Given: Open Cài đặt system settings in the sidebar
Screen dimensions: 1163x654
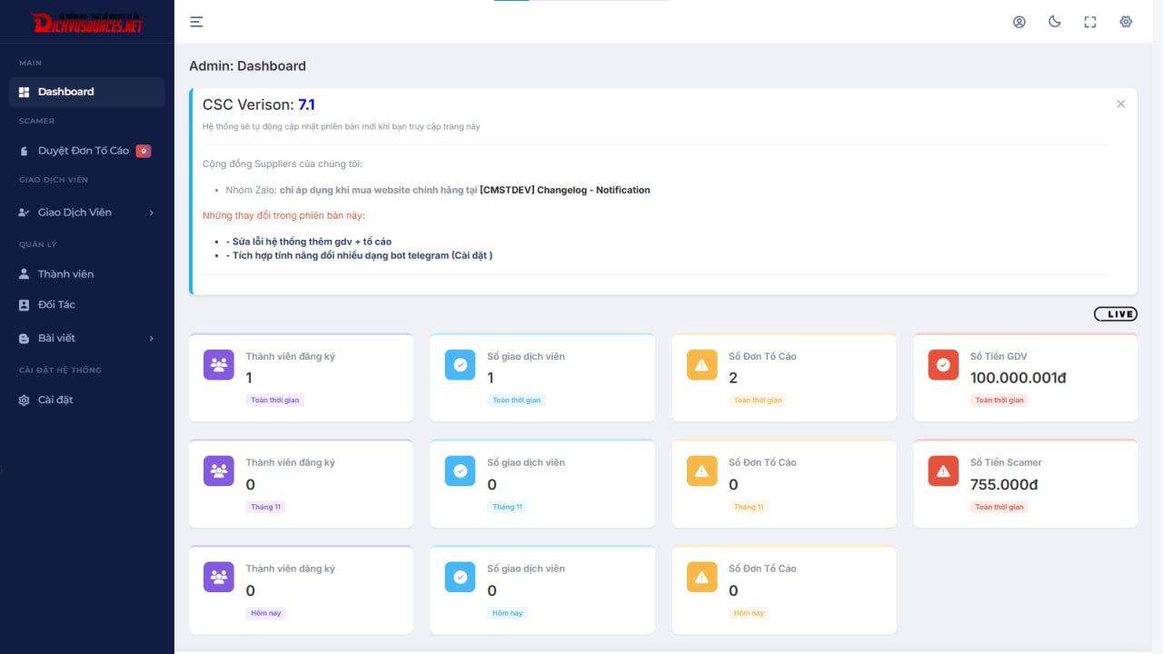Looking at the screenshot, I should (x=55, y=400).
